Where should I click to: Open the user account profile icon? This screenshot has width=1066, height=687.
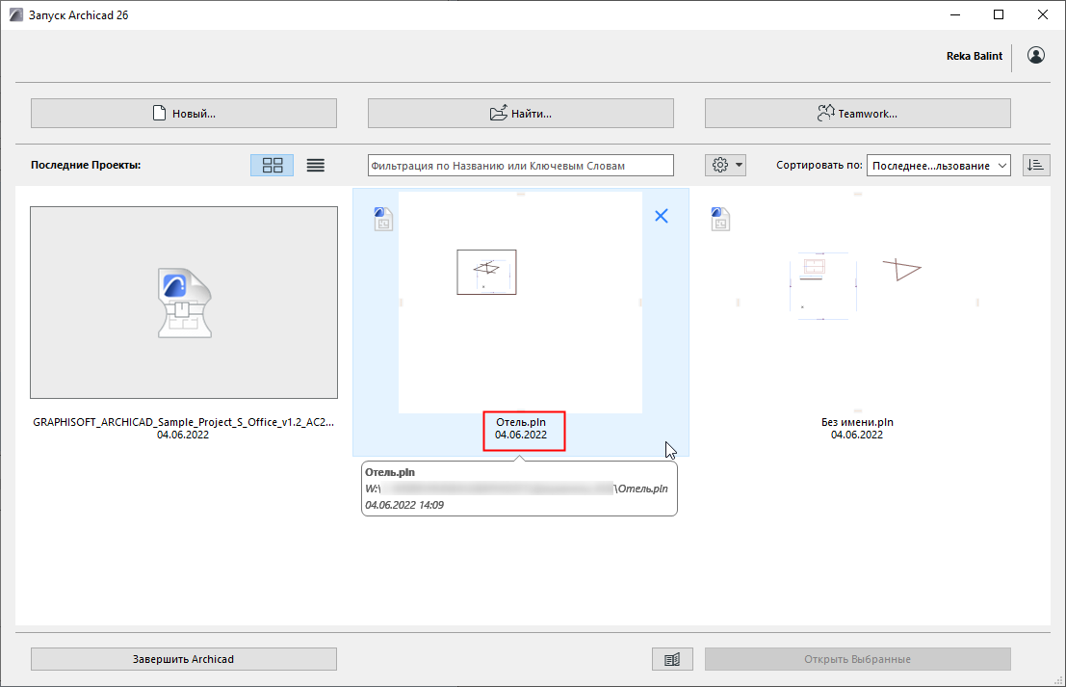1036,56
